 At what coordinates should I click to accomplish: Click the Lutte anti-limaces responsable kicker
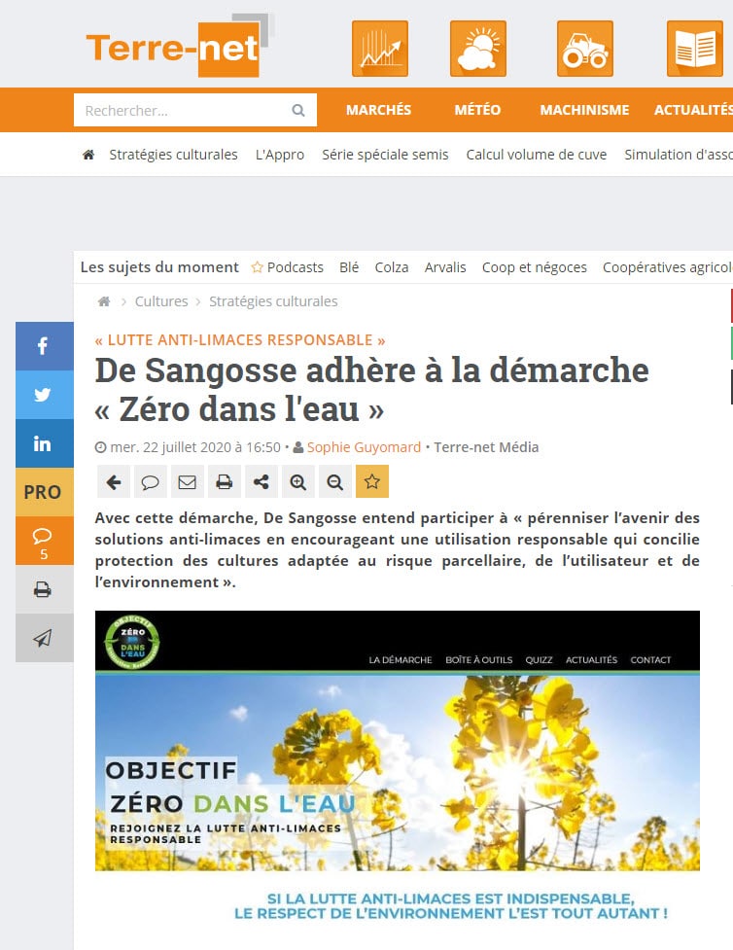point(240,340)
